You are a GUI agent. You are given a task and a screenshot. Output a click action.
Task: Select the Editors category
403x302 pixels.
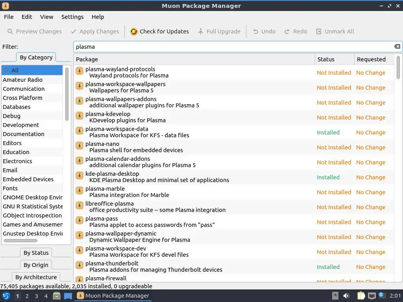(x=32, y=143)
